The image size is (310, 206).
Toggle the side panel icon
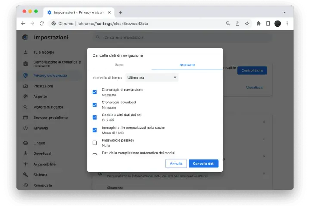(x=268, y=24)
